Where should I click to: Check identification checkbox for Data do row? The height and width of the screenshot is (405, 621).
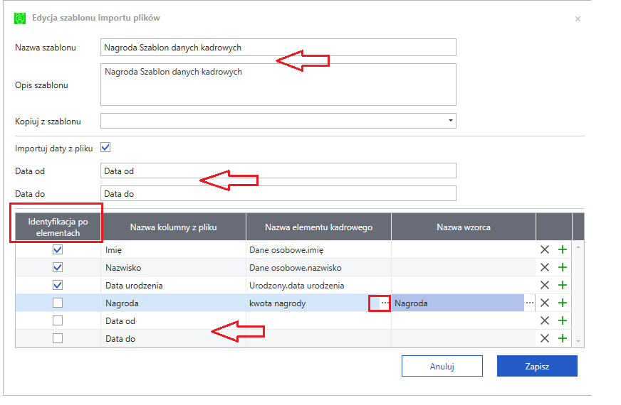[58, 338]
